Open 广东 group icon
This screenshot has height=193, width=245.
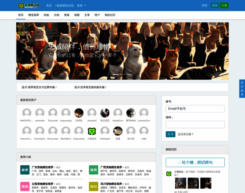coord(25,170)
